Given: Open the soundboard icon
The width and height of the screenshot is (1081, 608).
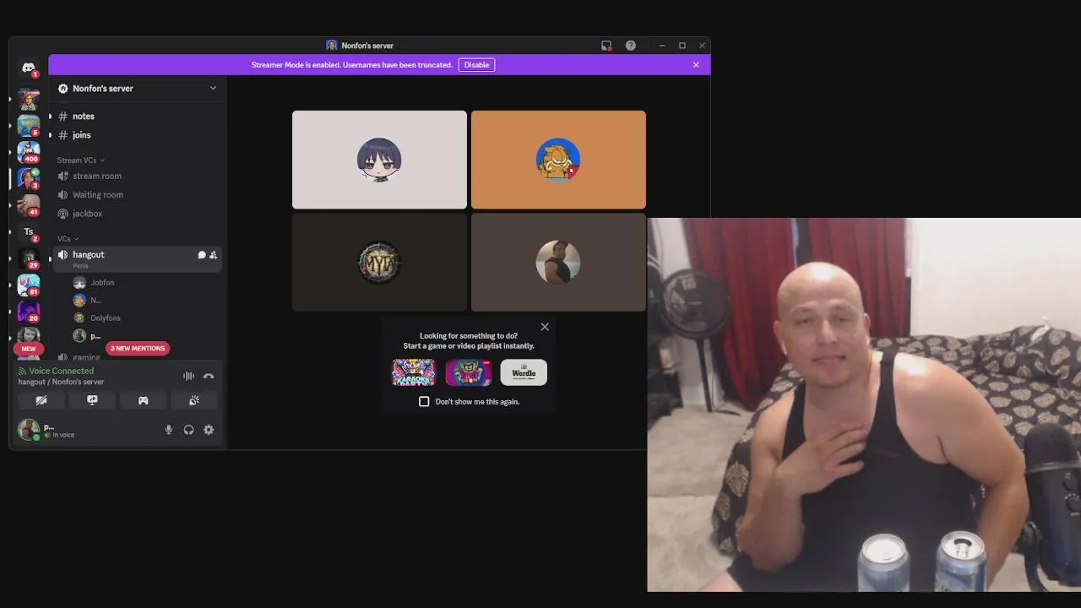Looking at the screenshot, I should [x=194, y=400].
